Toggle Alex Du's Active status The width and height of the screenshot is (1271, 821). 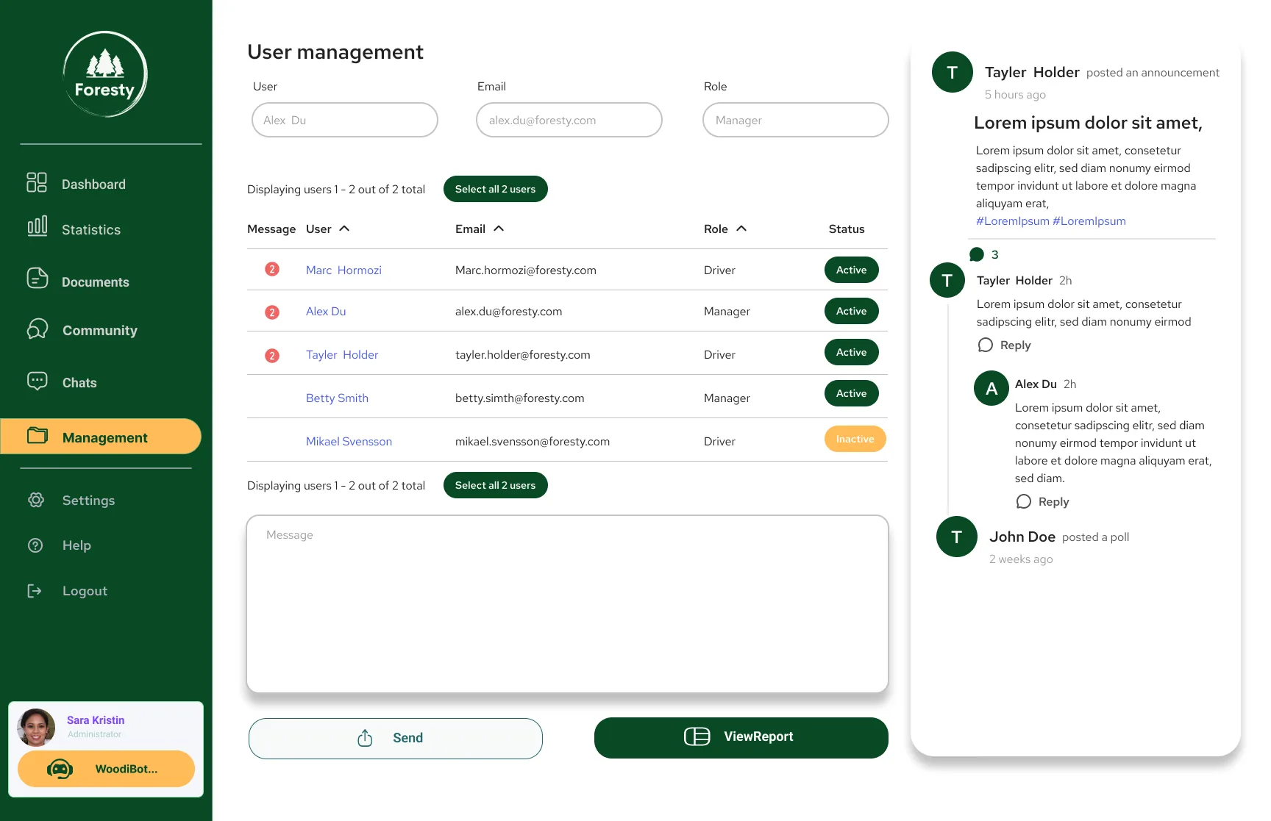pyautogui.click(x=852, y=311)
